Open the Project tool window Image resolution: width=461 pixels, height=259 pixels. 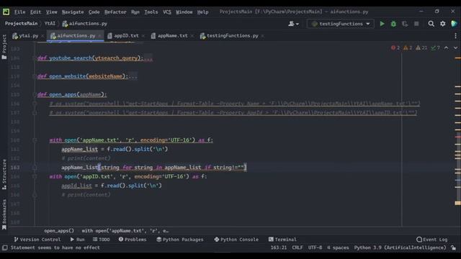click(x=4, y=47)
